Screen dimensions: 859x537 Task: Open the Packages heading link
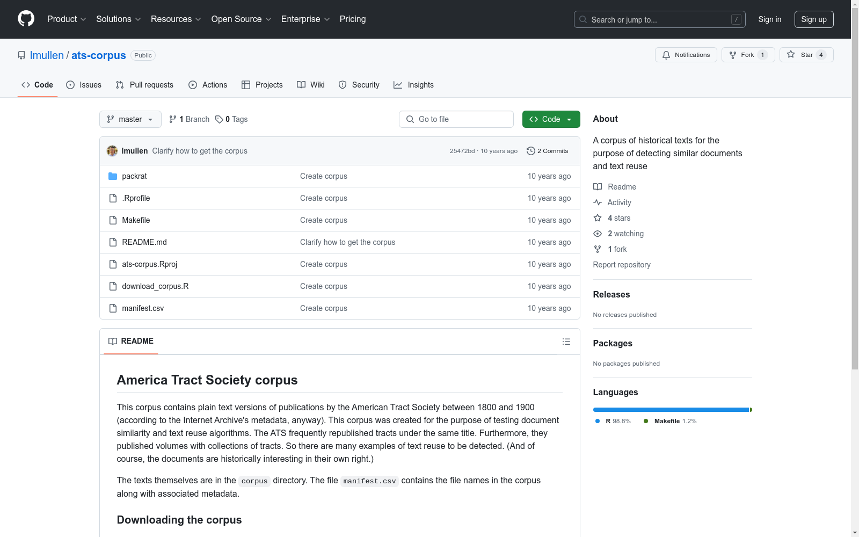(613, 343)
